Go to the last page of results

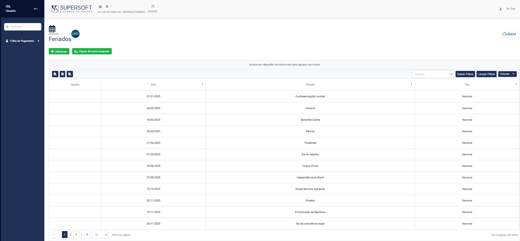pyautogui.click(x=87, y=235)
